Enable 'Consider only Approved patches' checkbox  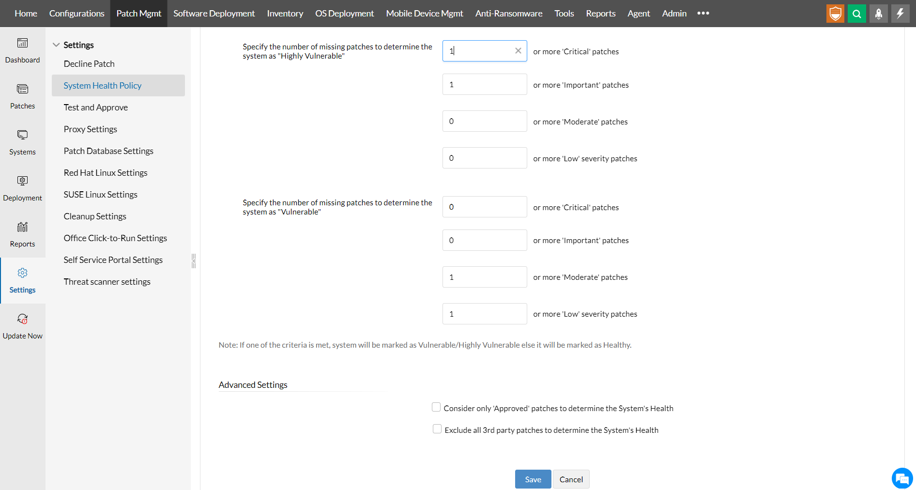click(436, 407)
